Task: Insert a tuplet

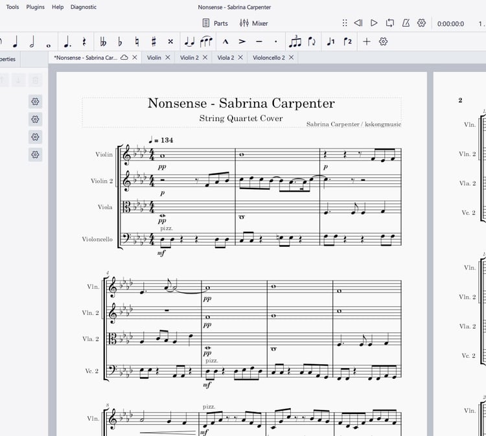Action: tap(295, 41)
